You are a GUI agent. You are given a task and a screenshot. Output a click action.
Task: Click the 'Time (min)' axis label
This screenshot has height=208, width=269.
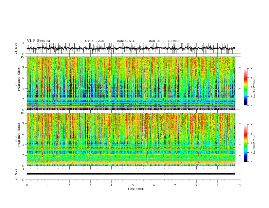(x=136, y=189)
